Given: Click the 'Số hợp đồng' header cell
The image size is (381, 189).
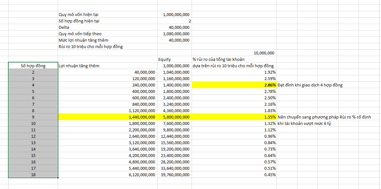Looking at the screenshot, I should pos(33,66).
